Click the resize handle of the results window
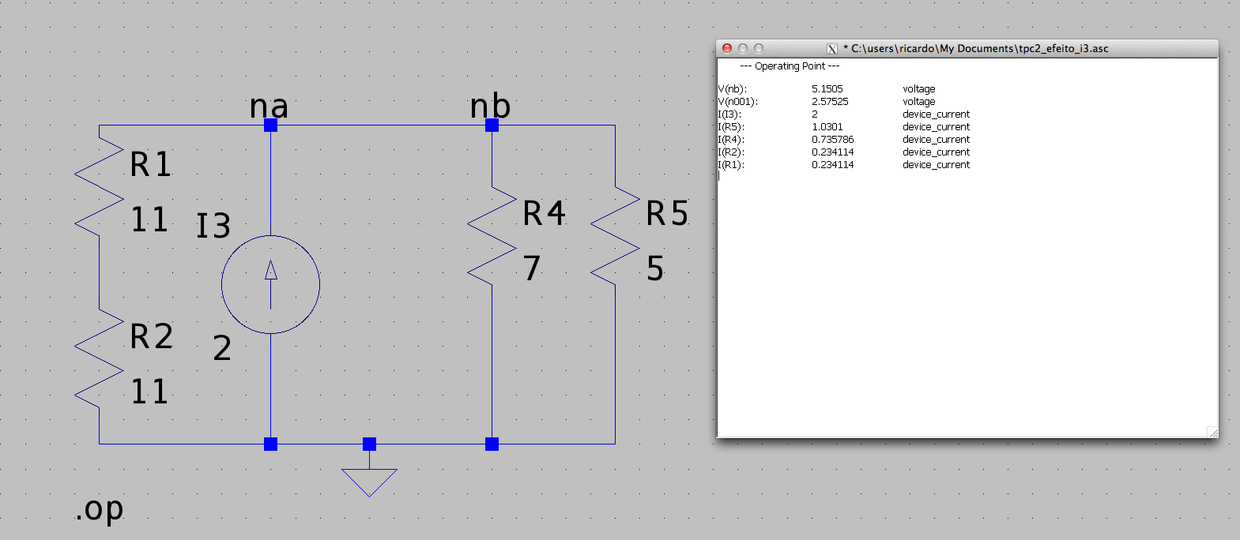The image size is (1240, 540). pyautogui.click(x=1212, y=432)
